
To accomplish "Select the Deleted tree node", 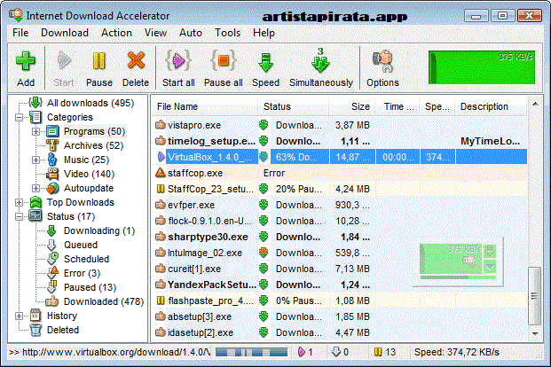I will pos(63,330).
